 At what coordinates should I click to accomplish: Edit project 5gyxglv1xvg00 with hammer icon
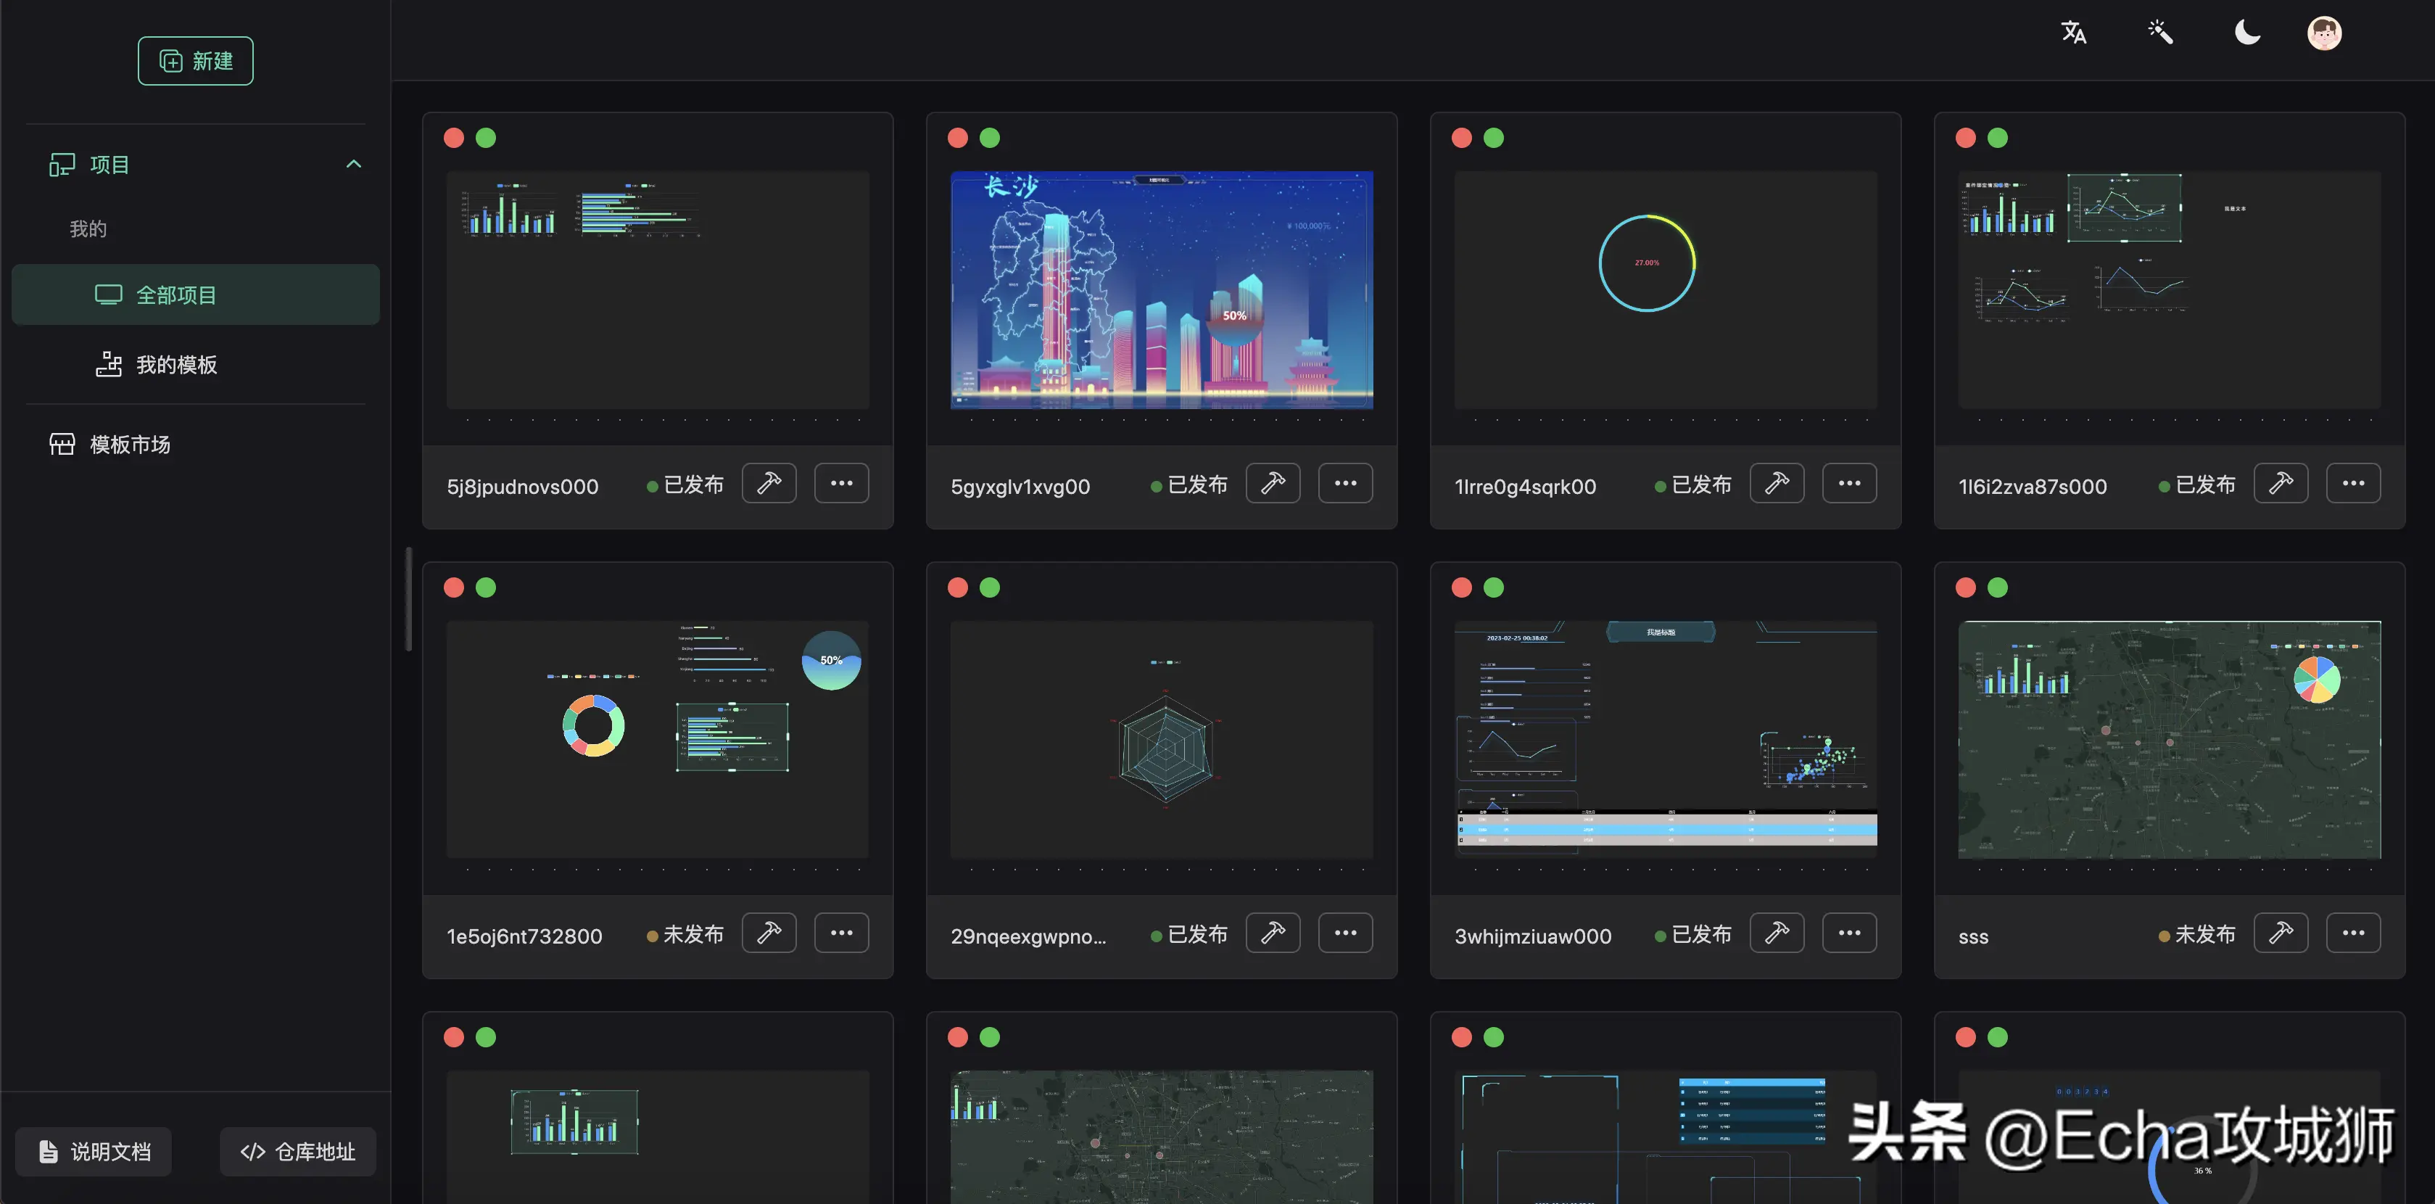[1273, 483]
